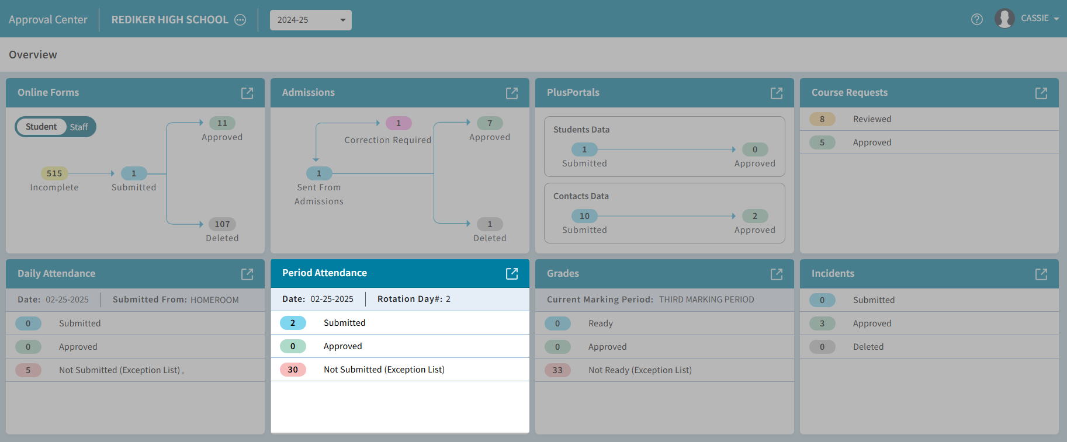The height and width of the screenshot is (442, 1067).
Task: Switch Online Forms toggle to Staff
Action: (79, 127)
